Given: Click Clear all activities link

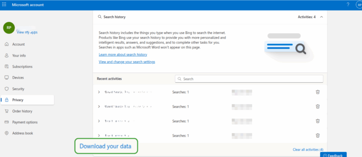Looking at the screenshot, I should point(308,150).
